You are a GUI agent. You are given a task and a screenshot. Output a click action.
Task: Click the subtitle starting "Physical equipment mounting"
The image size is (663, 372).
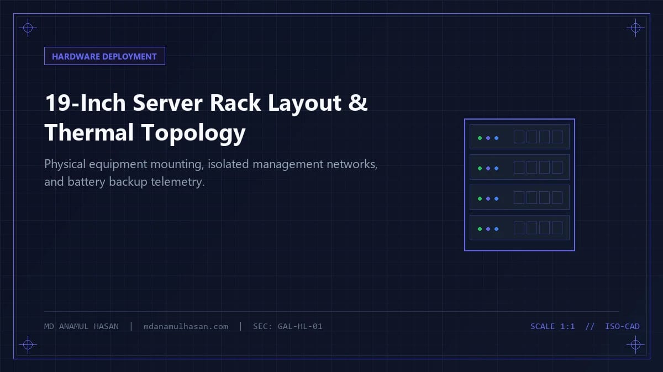click(211, 172)
